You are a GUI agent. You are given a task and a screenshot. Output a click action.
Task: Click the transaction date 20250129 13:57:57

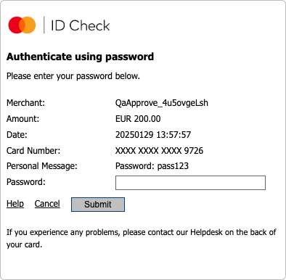pos(153,135)
